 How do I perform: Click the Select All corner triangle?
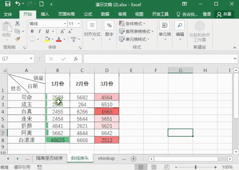pyautogui.click(x=4, y=70)
